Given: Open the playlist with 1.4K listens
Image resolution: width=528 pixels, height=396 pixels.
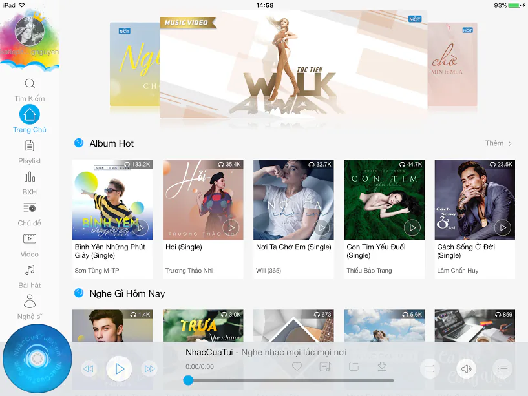Looking at the screenshot, I should 112,326.
